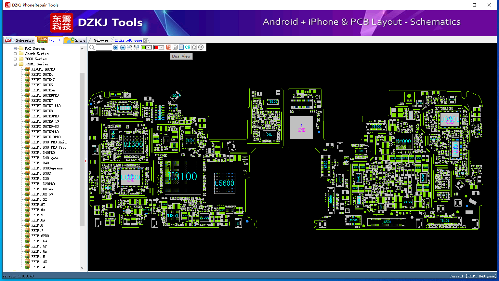
Task: Click the circular reset view icon
Action: pyautogui.click(x=201, y=47)
